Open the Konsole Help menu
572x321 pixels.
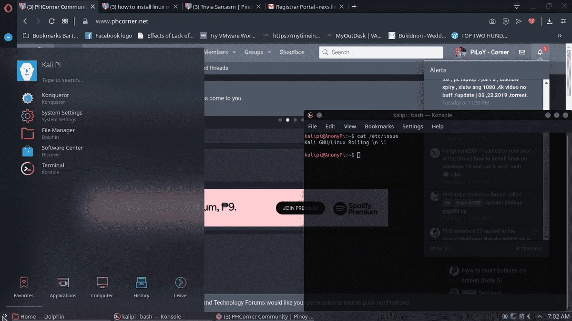point(438,126)
